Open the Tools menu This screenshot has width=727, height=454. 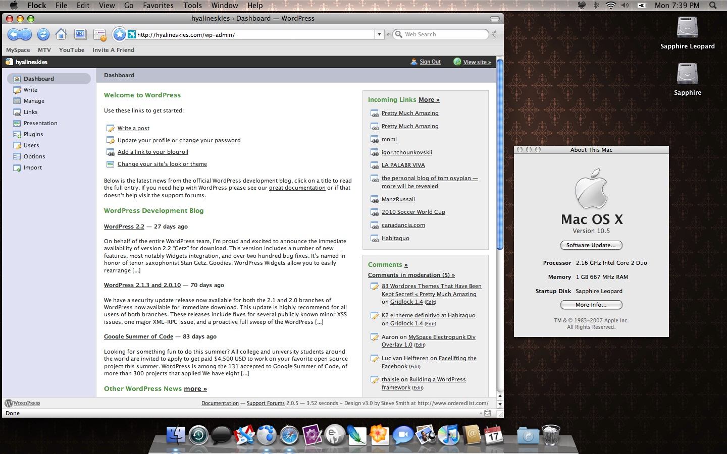192,5
